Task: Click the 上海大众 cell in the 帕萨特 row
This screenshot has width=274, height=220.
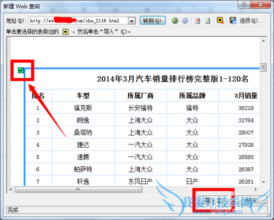Action: (x=140, y=169)
